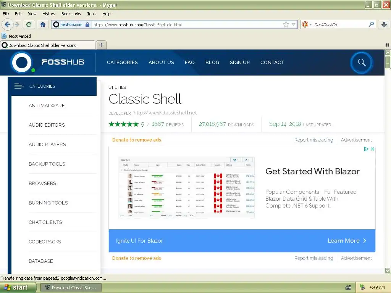Click the 1667 REVIEWS link
Screen dimensions: 391x293
tap(168, 124)
